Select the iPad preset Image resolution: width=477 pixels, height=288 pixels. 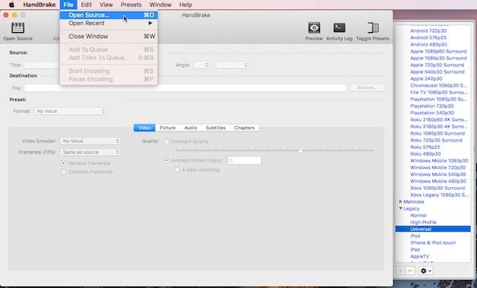[x=415, y=250]
